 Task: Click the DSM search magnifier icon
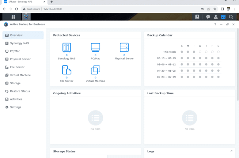pos(231,17)
